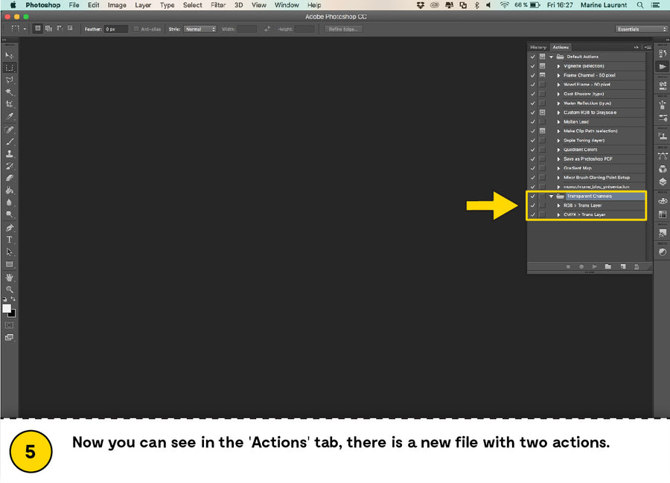Open the Filter menu
Viewport: 670px width, 483px height.
tap(218, 5)
